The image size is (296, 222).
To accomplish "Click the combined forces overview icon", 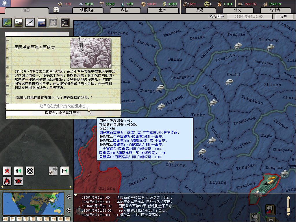I will [x=65, y=22].
